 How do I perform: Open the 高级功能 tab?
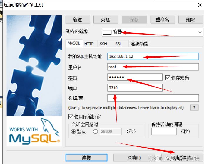(139, 44)
